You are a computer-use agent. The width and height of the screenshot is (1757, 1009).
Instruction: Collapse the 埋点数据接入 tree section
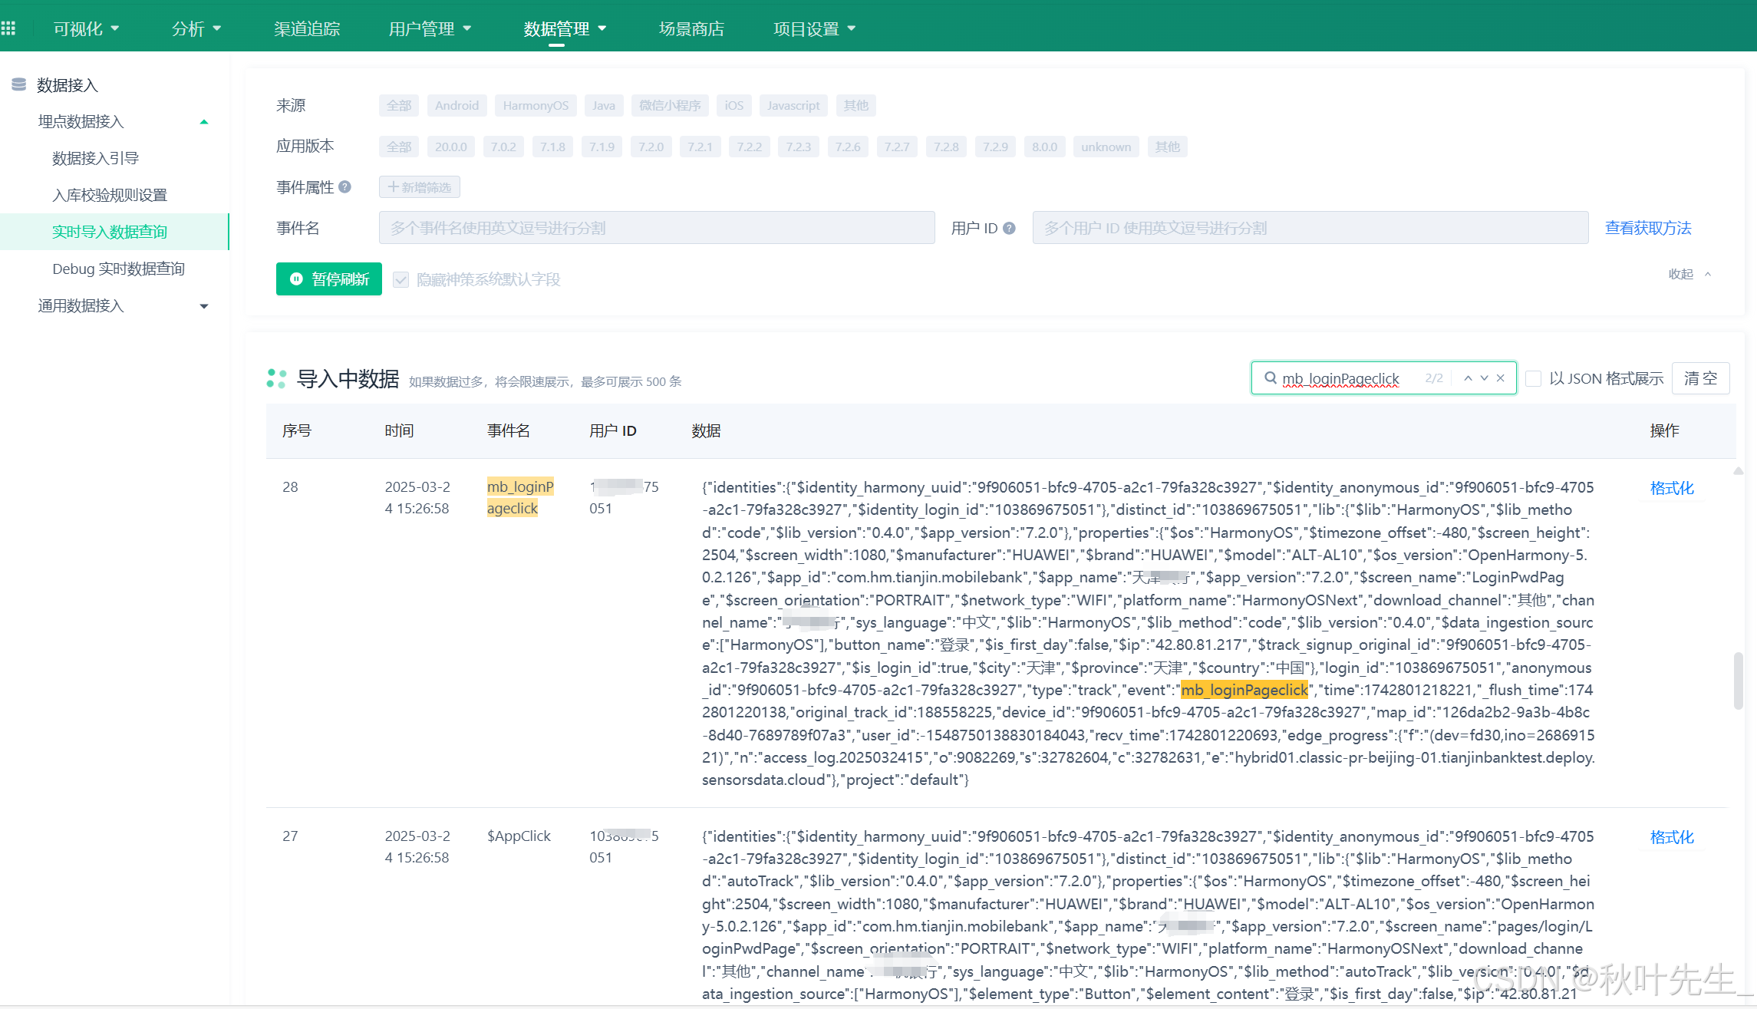pos(204,122)
